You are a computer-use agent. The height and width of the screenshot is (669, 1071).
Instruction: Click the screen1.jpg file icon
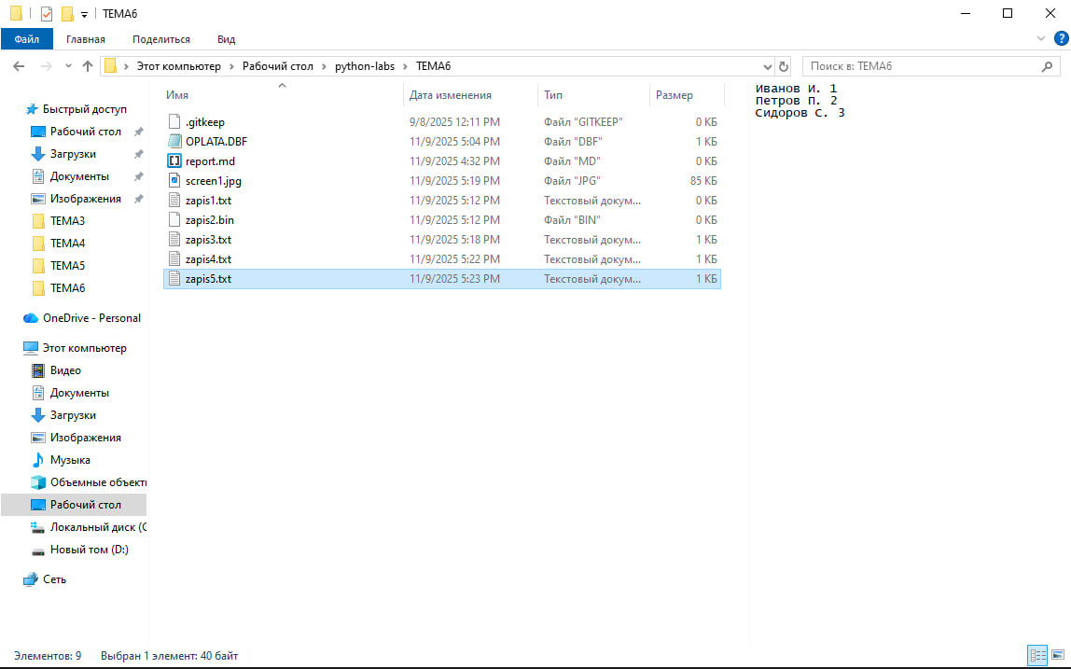(x=173, y=181)
